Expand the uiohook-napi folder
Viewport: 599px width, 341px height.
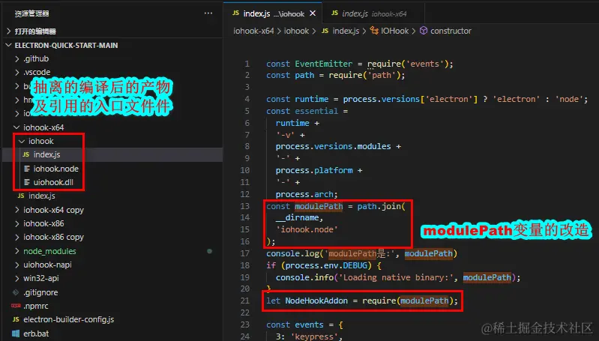click(x=17, y=265)
